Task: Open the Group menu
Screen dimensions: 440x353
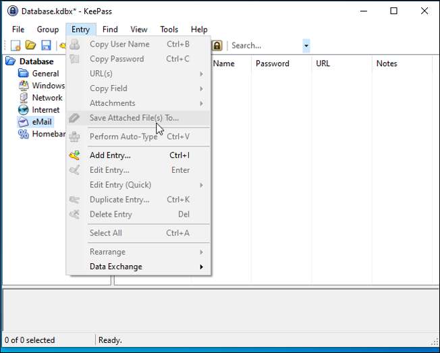Action: pyautogui.click(x=48, y=29)
